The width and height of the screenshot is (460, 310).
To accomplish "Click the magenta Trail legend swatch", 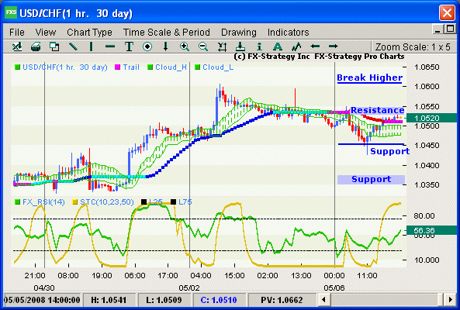I will [118, 67].
